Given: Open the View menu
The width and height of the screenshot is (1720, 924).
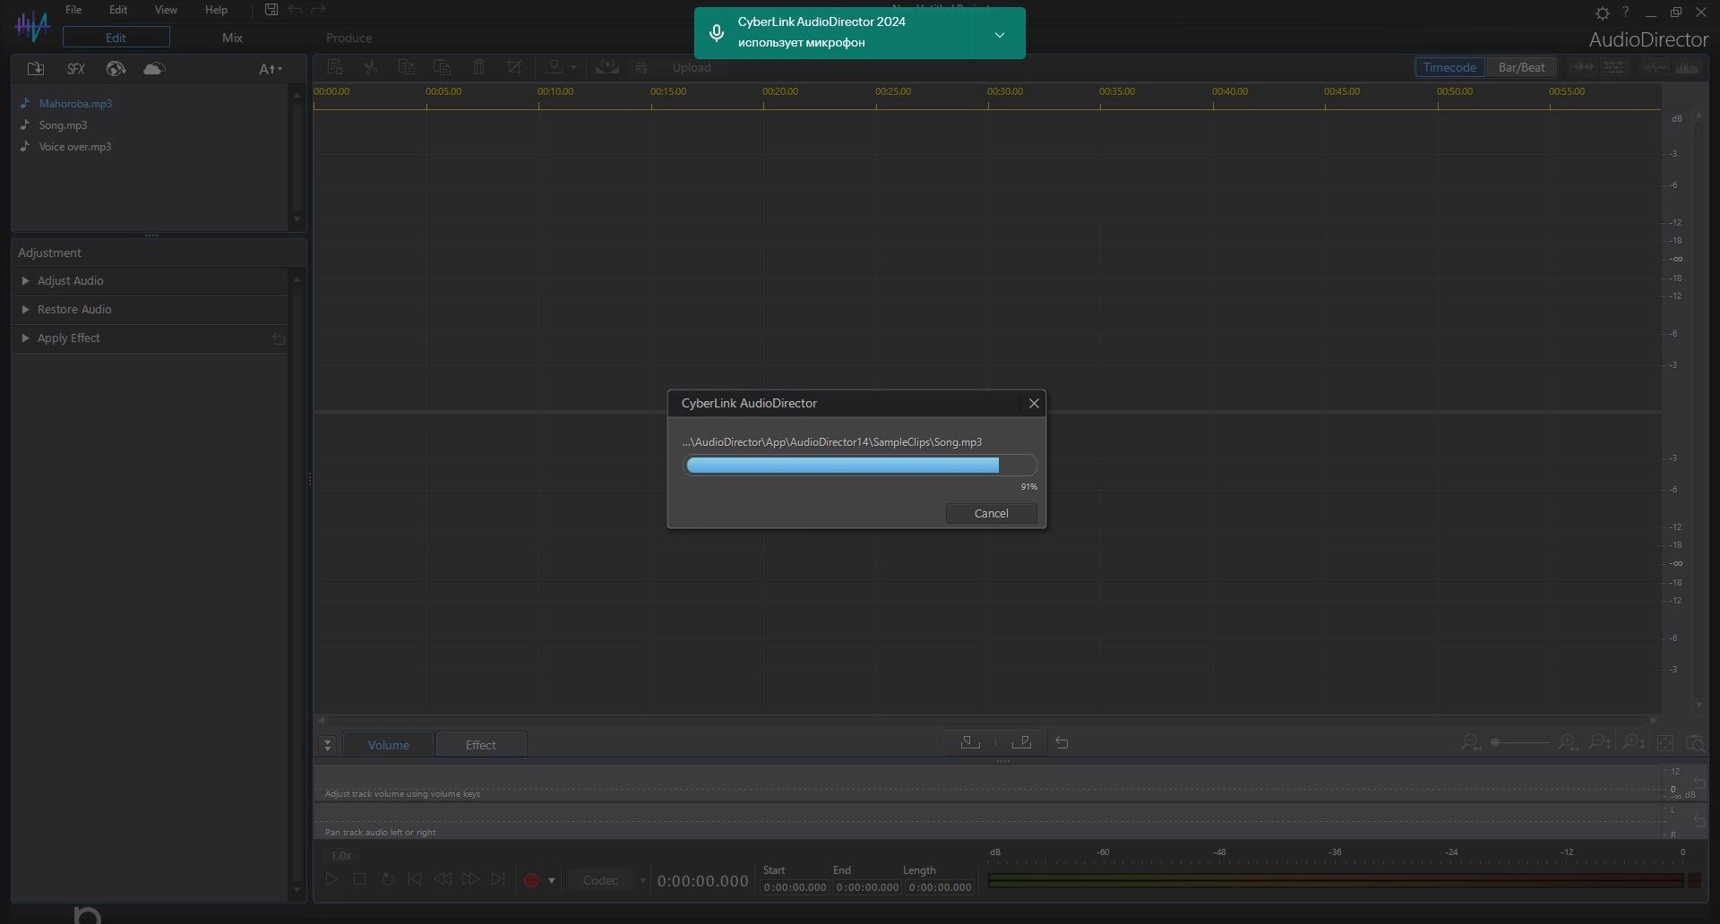Looking at the screenshot, I should tap(166, 10).
